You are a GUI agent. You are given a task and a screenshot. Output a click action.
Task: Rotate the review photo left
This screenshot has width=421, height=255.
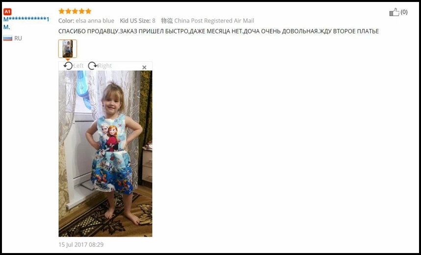point(68,66)
